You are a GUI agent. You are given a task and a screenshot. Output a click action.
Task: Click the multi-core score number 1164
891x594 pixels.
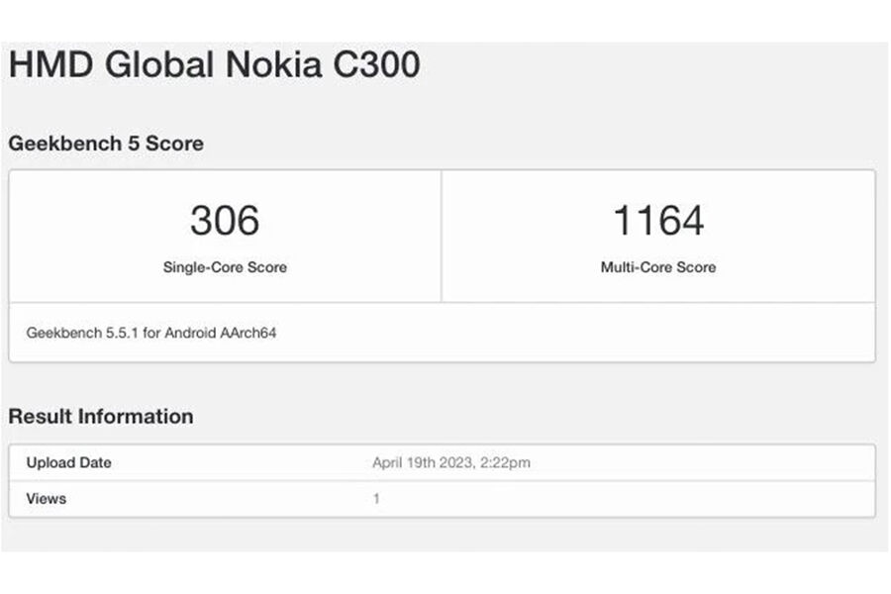tap(658, 220)
